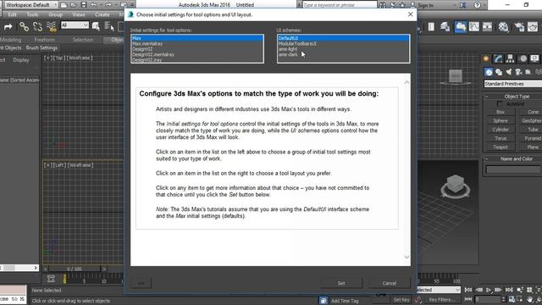The height and width of the screenshot is (305, 542).
Task: Select Shapes category in Create panel
Action: (499, 72)
